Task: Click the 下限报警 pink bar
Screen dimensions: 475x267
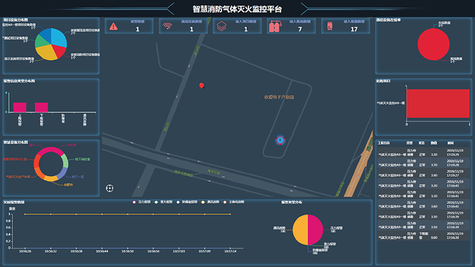Action: point(42,107)
